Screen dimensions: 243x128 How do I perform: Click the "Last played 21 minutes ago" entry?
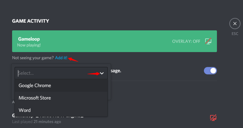pos(37,122)
